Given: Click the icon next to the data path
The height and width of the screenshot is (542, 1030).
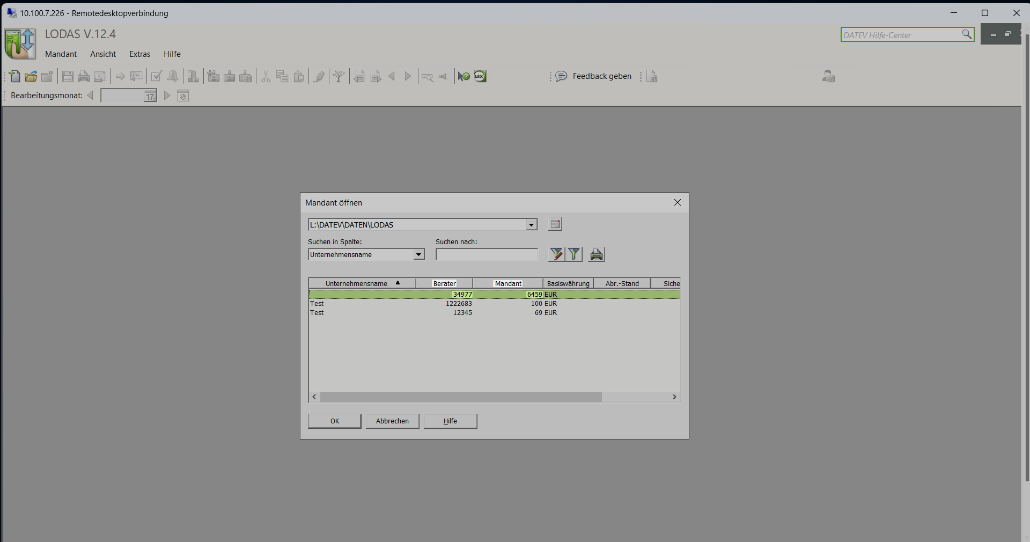Looking at the screenshot, I should click(555, 224).
